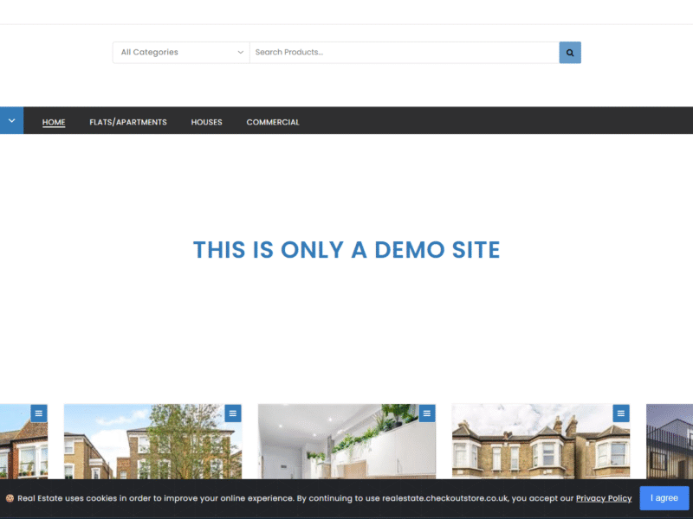
Task: Focus the Search Products input field
Action: click(405, 53)
